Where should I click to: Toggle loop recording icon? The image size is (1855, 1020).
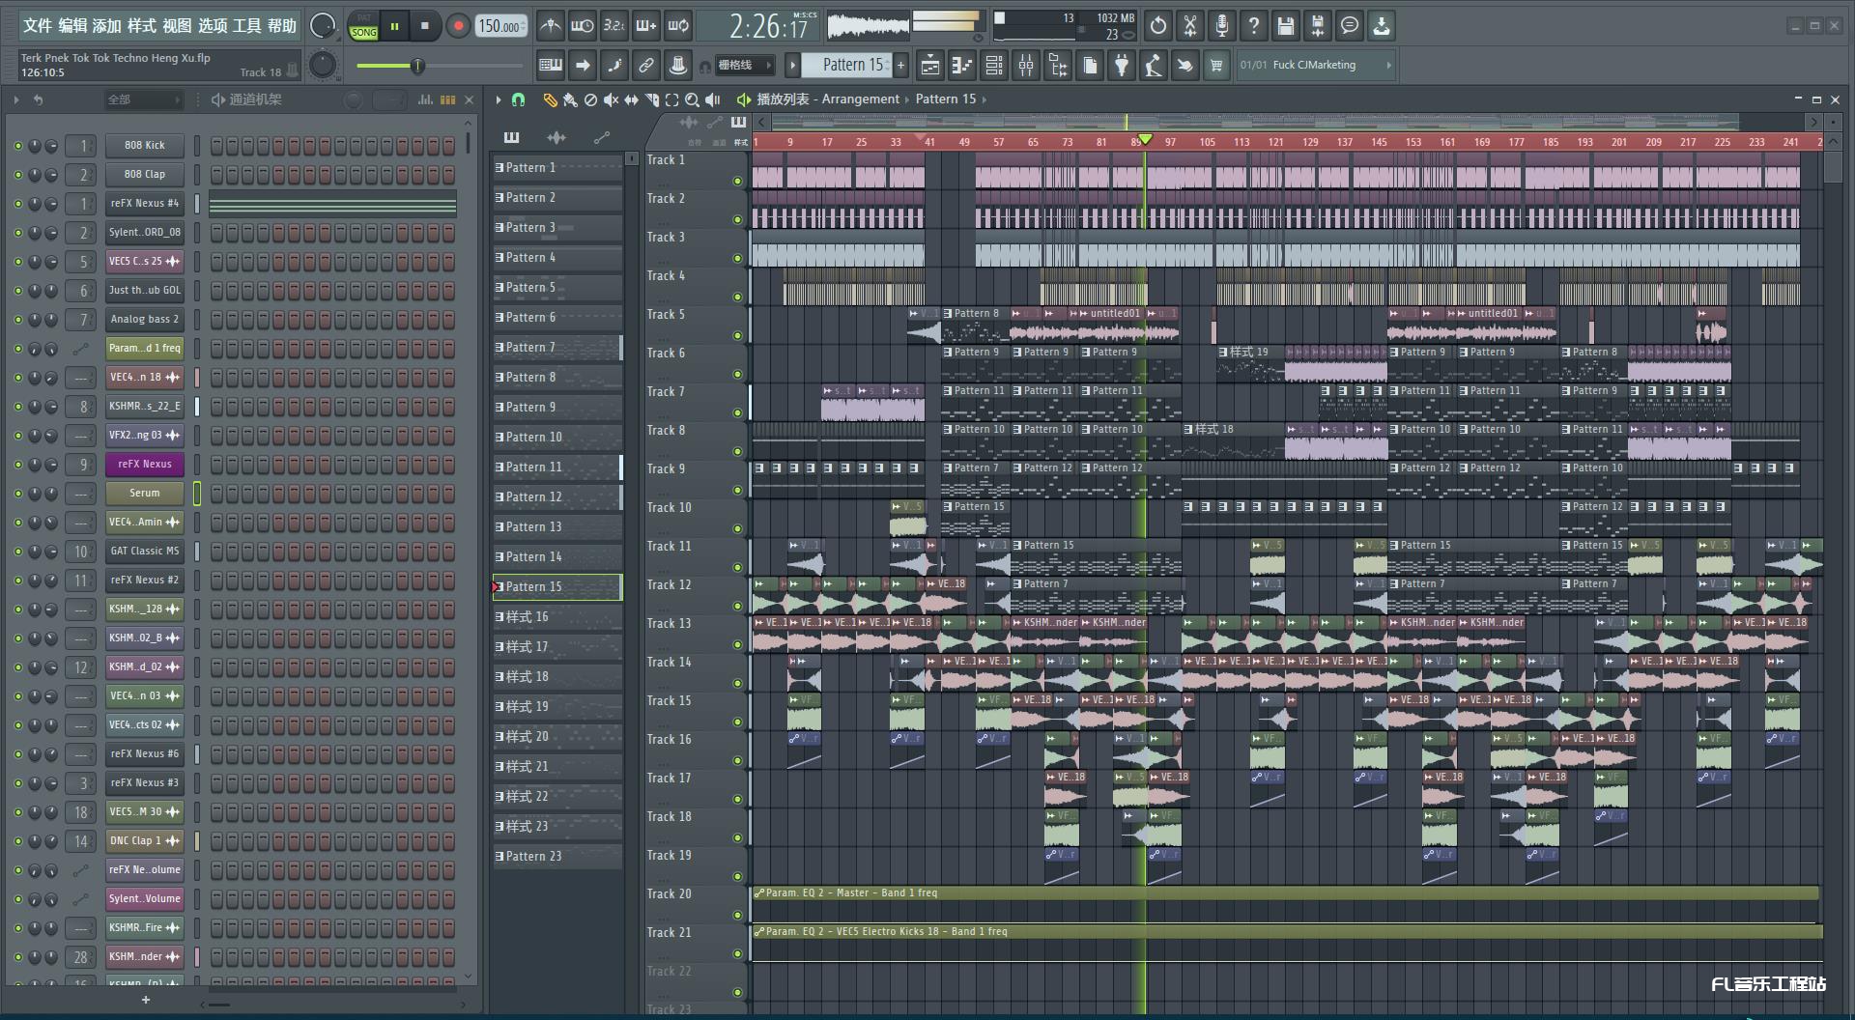[x=678, y=26]
